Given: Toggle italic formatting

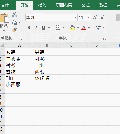Looking at the screenshot, I should pos(36,28).
